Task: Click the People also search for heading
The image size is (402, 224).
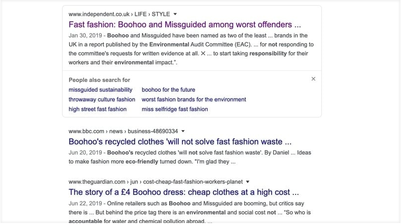Action: [99, 80]
